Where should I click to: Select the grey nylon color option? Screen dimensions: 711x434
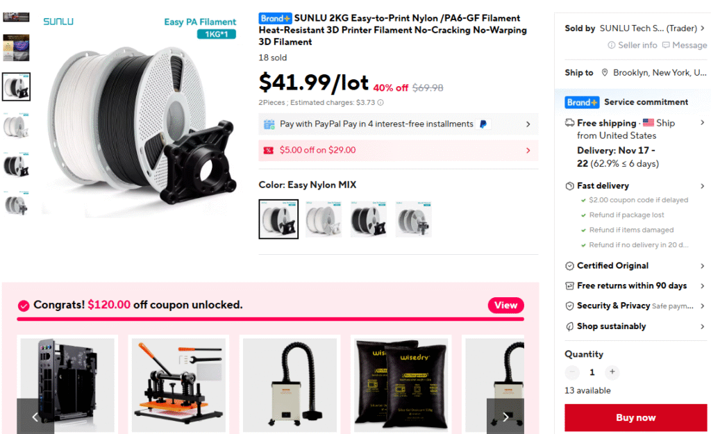coord(413,219)
